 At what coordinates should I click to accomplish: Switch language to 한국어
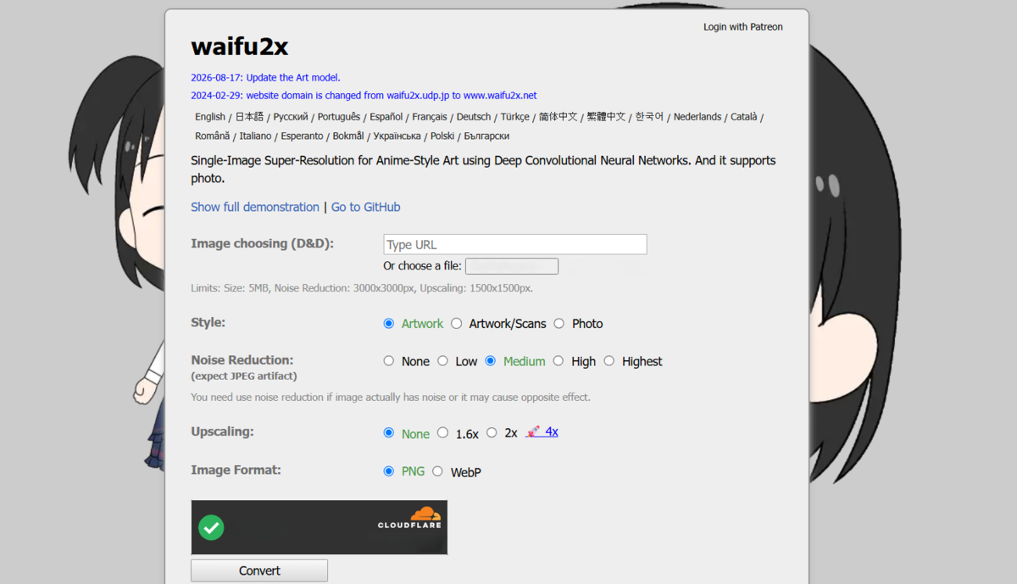[x=649, y=117]
